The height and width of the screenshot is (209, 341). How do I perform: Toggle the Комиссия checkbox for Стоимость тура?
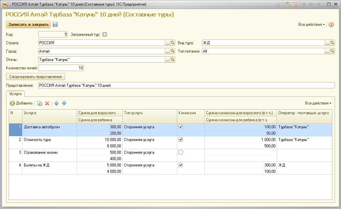point(181,140)
